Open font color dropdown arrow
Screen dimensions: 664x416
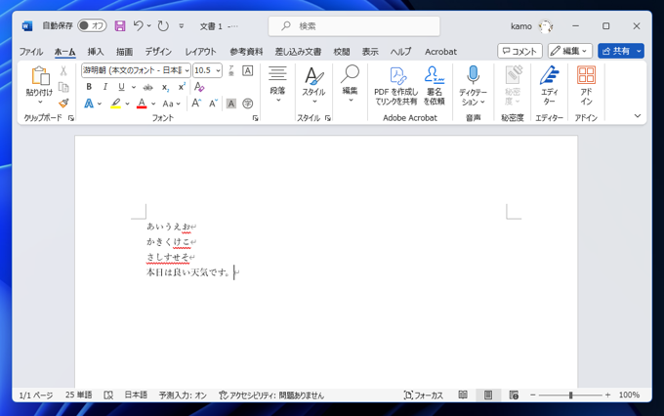tap(153, 104)
